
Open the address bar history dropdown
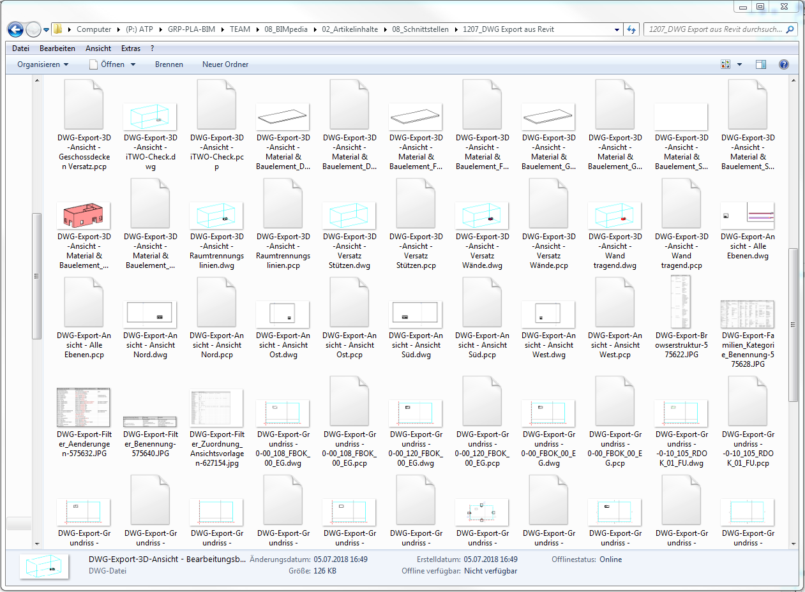tap(616, 29)
